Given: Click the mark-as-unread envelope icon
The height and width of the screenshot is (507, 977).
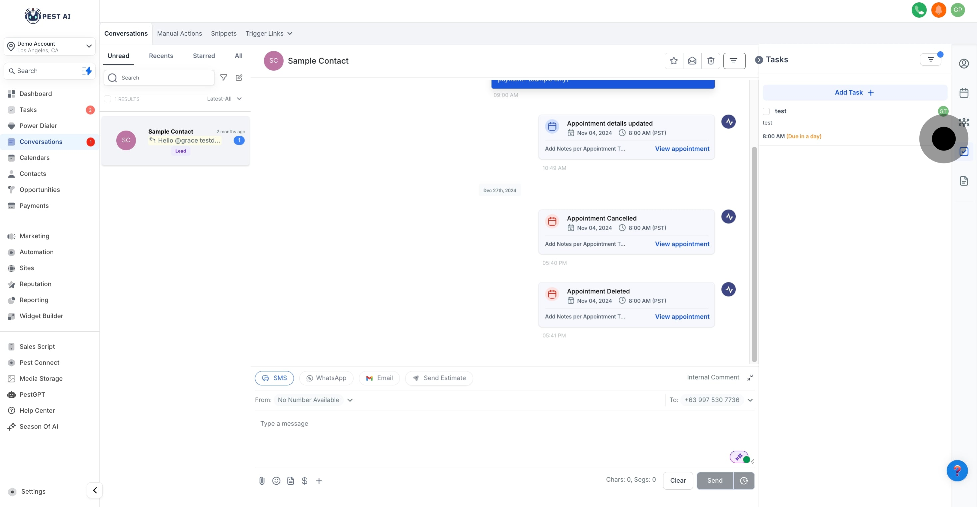Looking at the screenshot, I should click(692, 61).
